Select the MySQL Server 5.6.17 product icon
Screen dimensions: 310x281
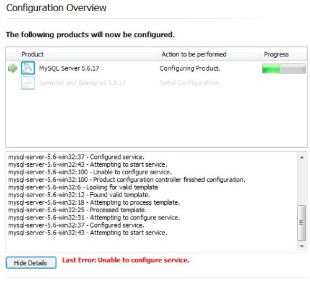pyautogui.click(x=28, y=68)
